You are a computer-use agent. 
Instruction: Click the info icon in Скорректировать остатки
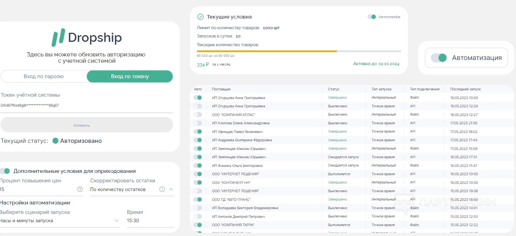[162, 189]
